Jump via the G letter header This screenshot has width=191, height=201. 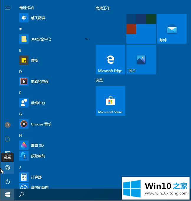click(20, 114)
